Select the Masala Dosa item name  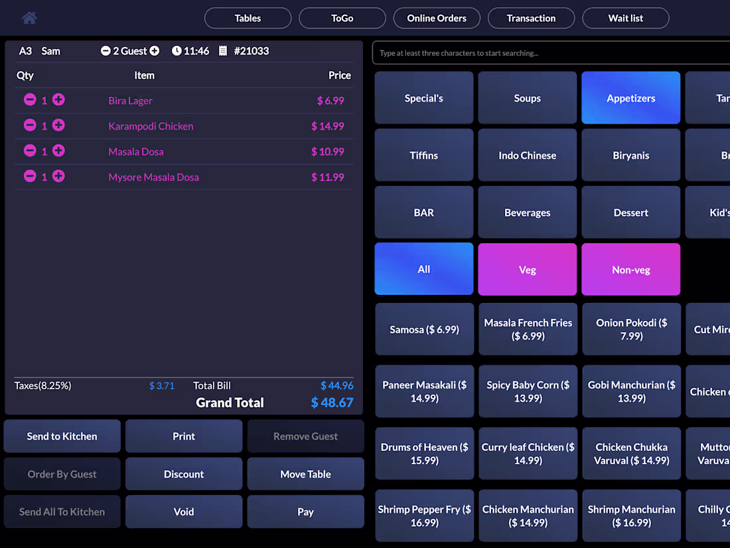[x=136, y=152]
